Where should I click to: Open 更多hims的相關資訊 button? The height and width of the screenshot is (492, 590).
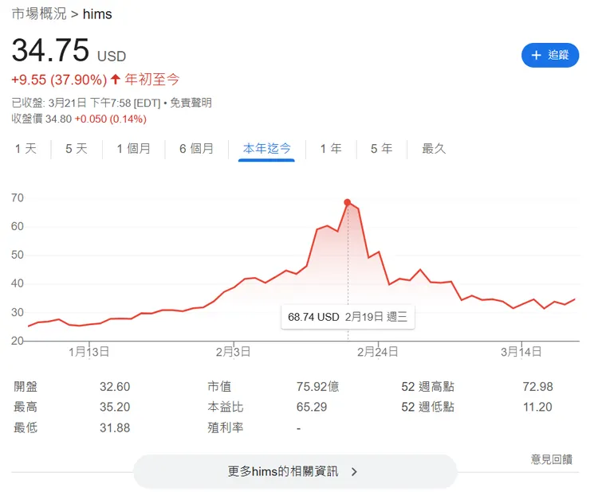[295, 471]
